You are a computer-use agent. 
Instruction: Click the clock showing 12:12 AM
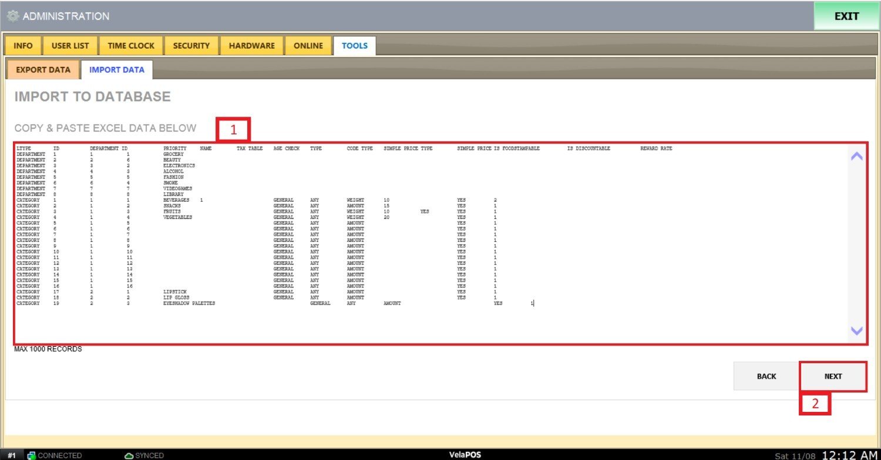click(x=849, y=455)
